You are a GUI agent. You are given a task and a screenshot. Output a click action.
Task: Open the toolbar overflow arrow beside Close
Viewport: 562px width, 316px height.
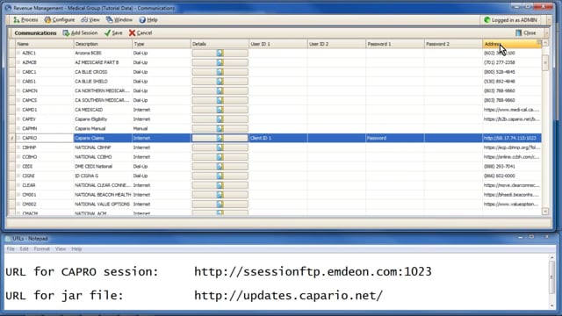tap(546, 33)
